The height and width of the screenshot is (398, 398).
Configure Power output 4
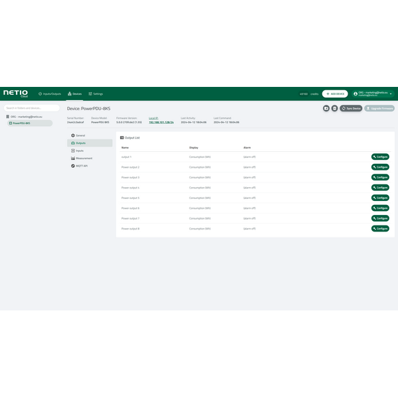pyautogui.click(x=380, y=188)
